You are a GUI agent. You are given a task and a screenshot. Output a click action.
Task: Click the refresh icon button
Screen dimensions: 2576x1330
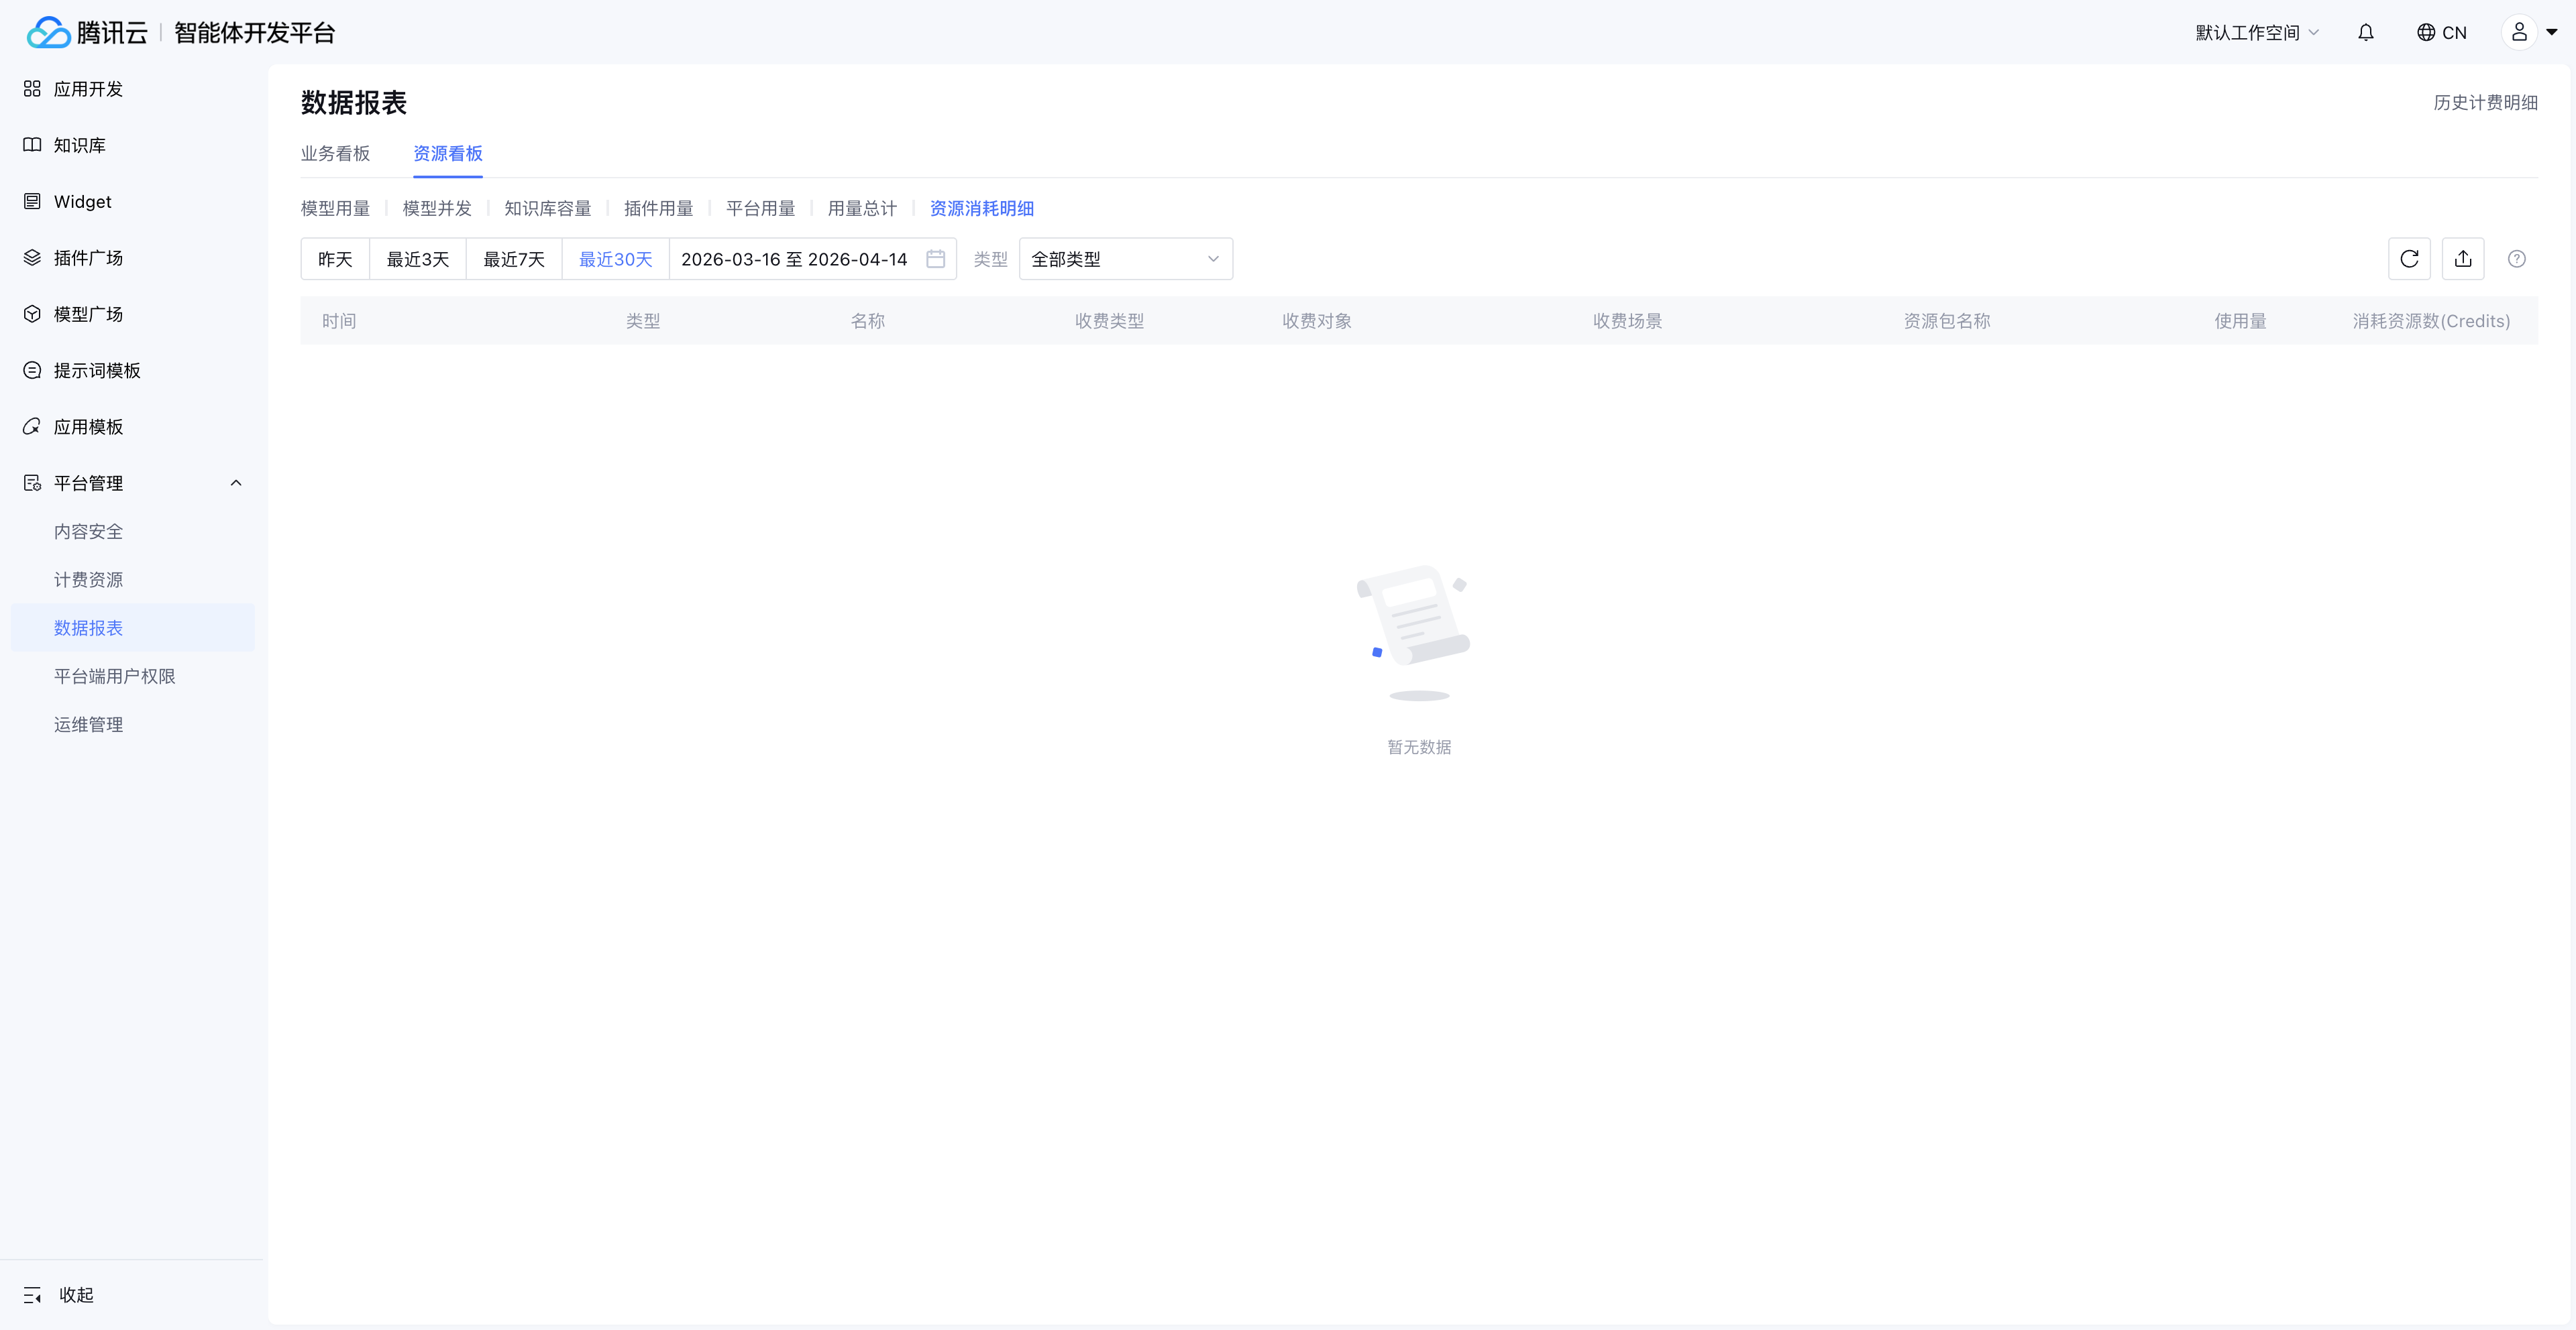pos(2409,259)
